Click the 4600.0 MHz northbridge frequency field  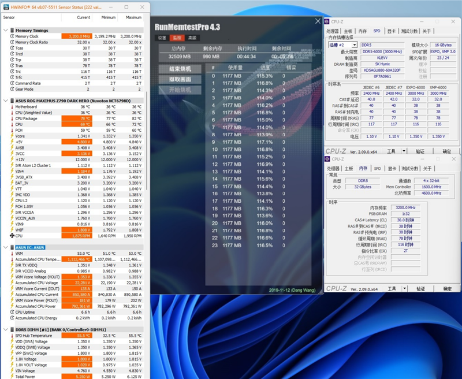point(431,193)
